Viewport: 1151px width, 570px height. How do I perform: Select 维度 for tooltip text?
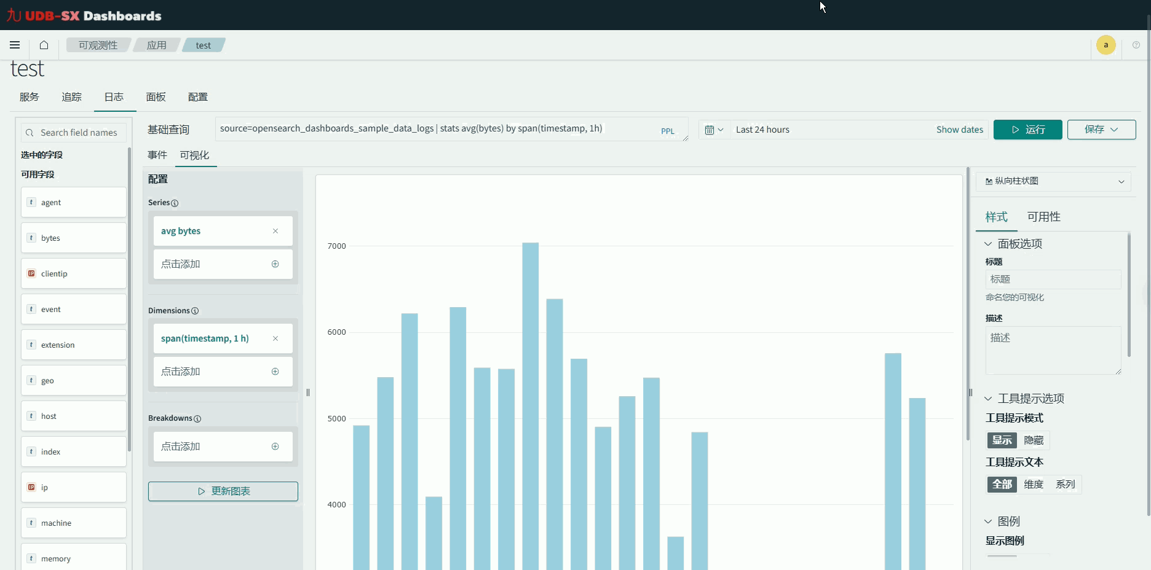click(x=1034, y=485)
